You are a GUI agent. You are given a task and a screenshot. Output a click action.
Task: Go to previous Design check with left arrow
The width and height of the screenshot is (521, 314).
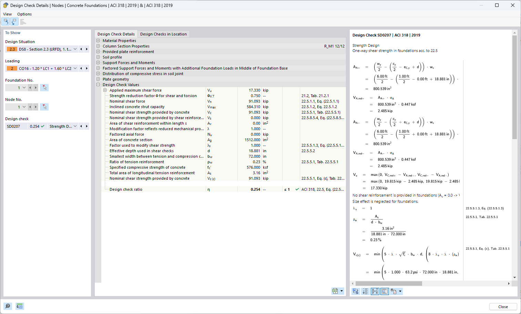(x=81, y=126)
